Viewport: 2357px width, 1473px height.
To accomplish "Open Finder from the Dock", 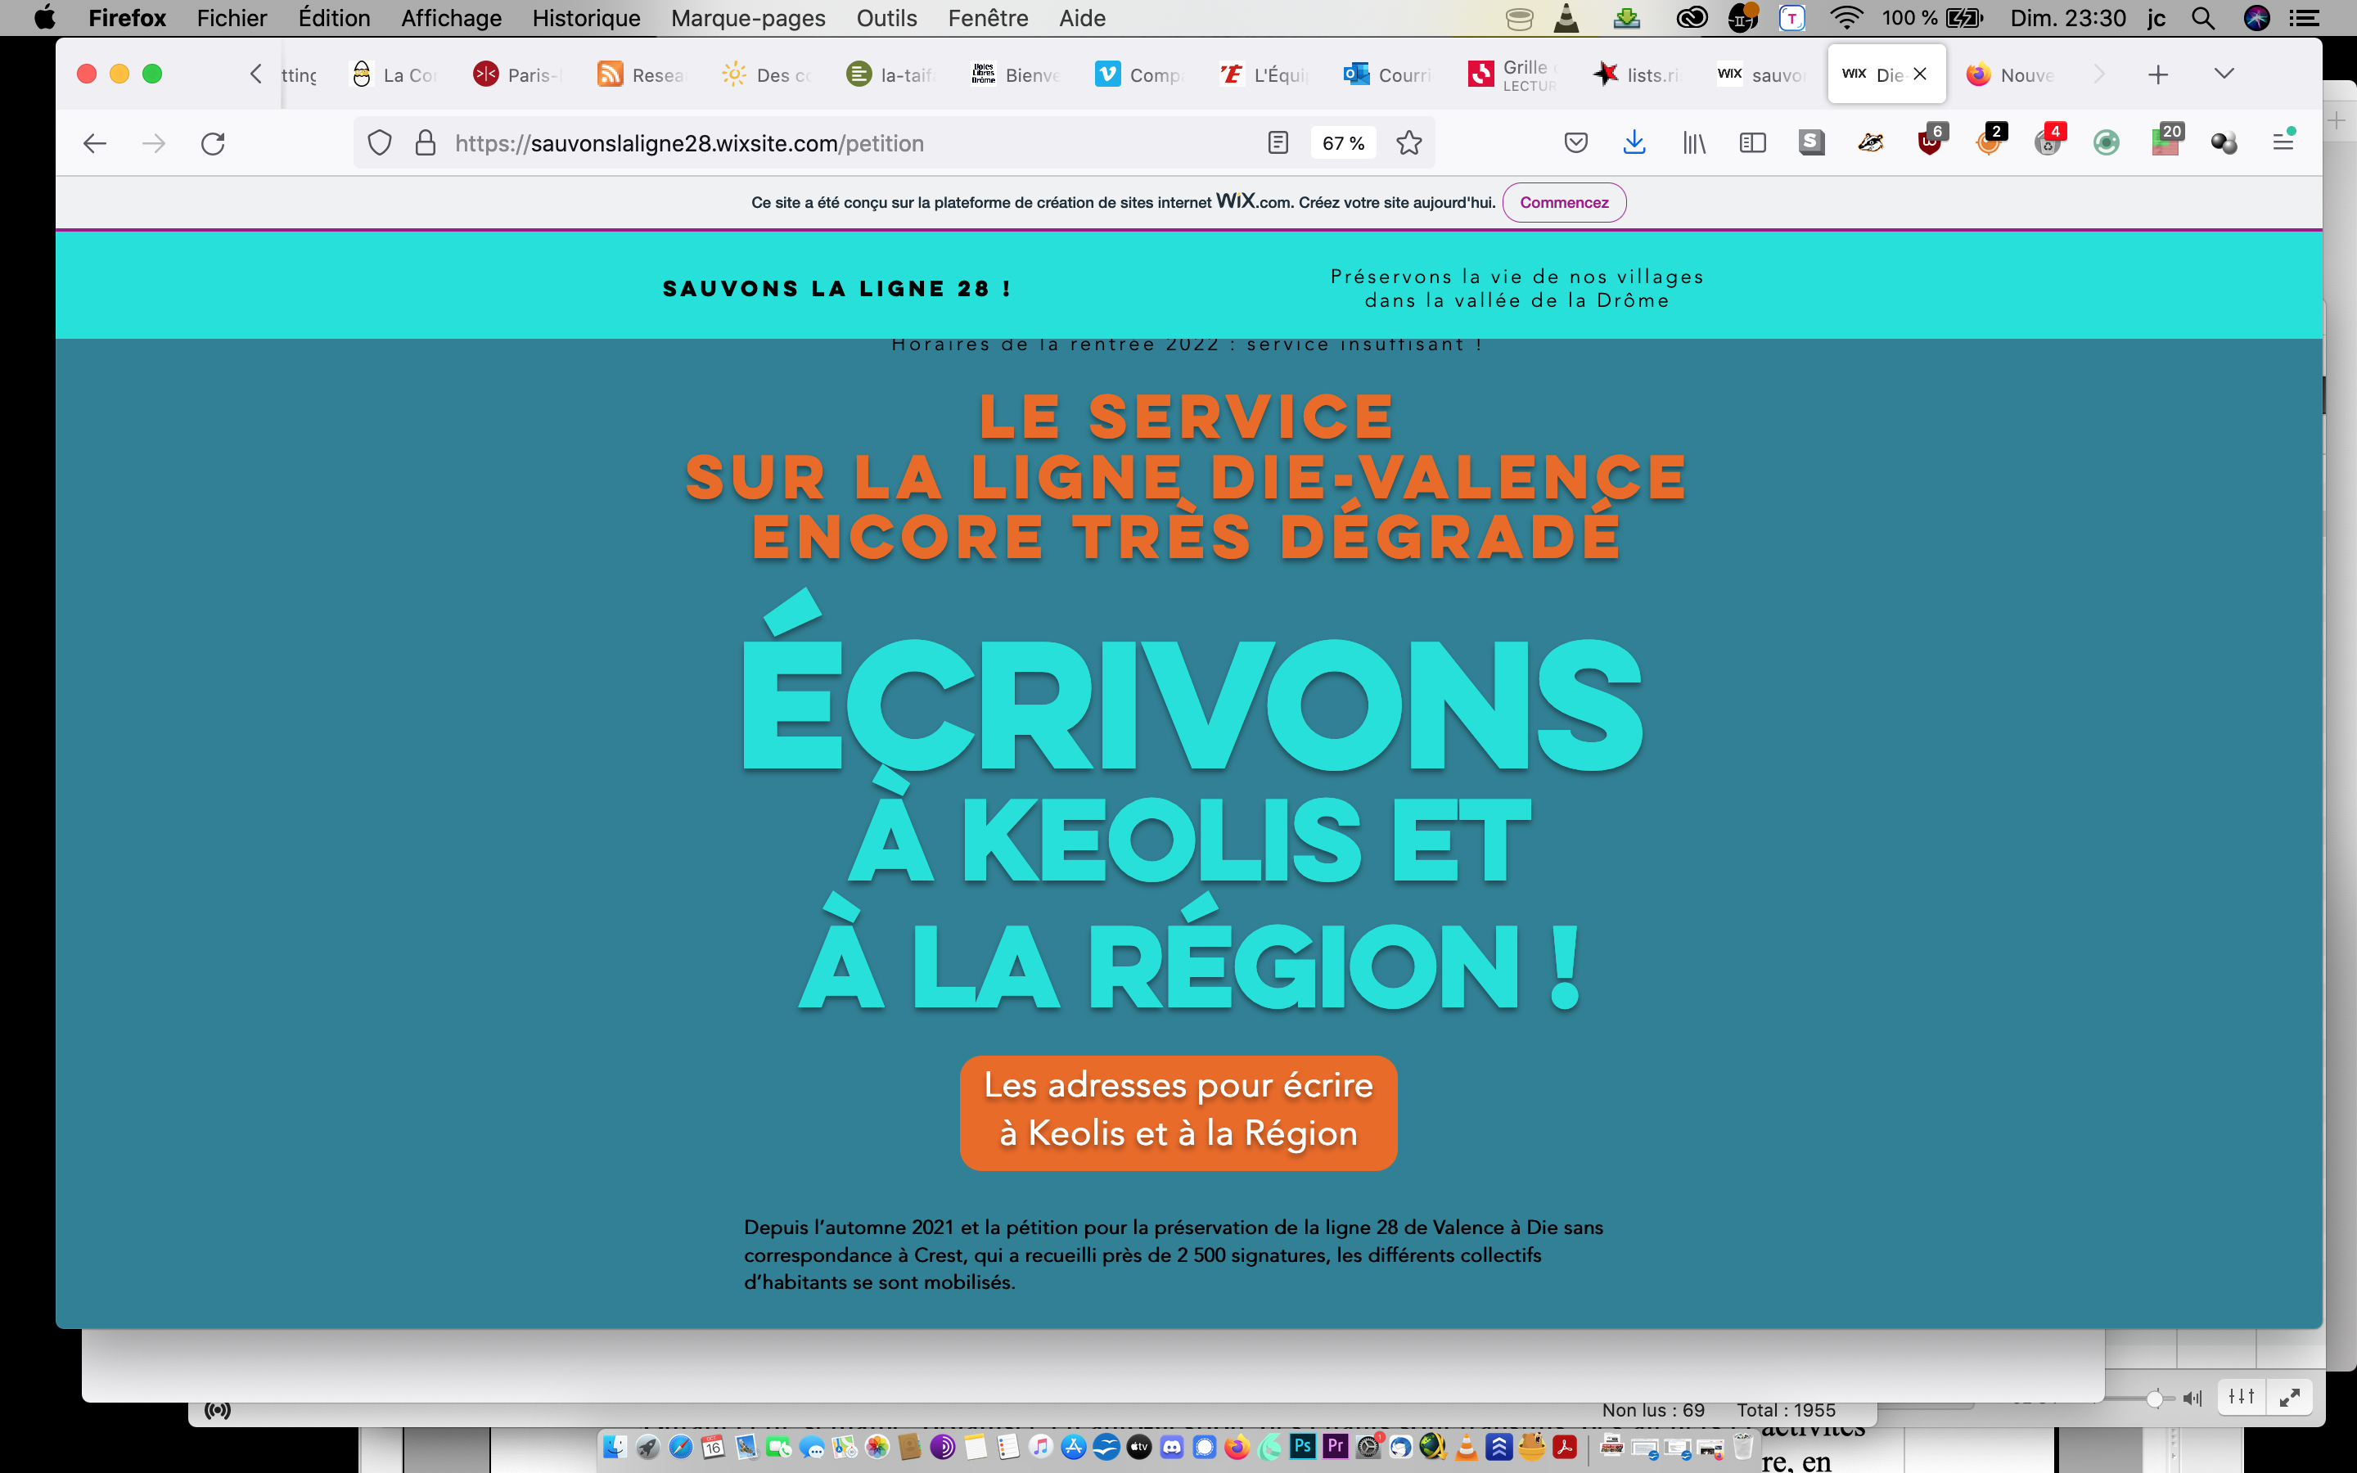I will 615,1447.
